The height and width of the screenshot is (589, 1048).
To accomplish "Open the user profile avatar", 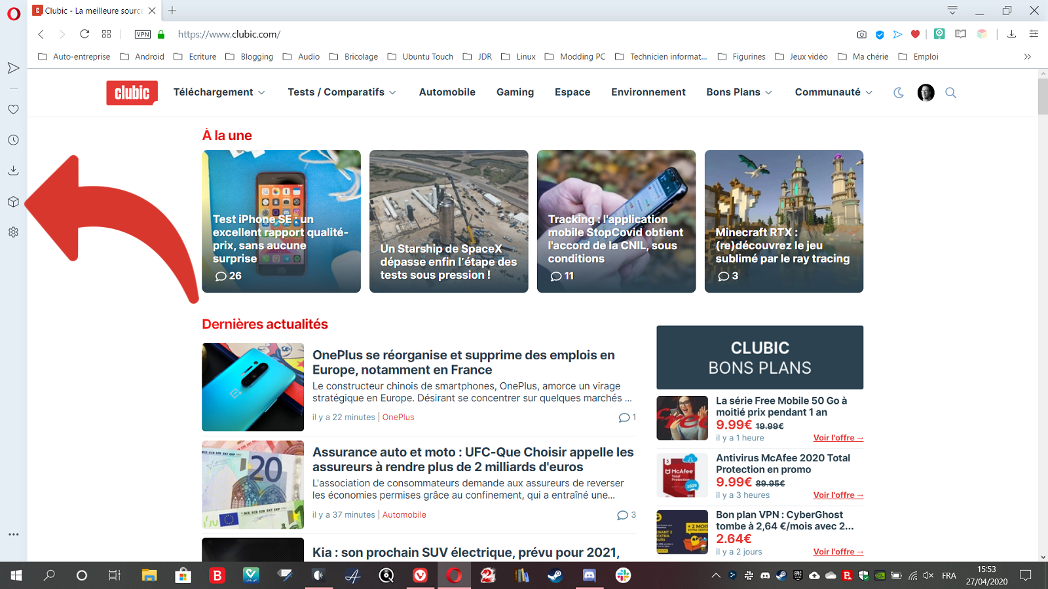I will 926,93.
